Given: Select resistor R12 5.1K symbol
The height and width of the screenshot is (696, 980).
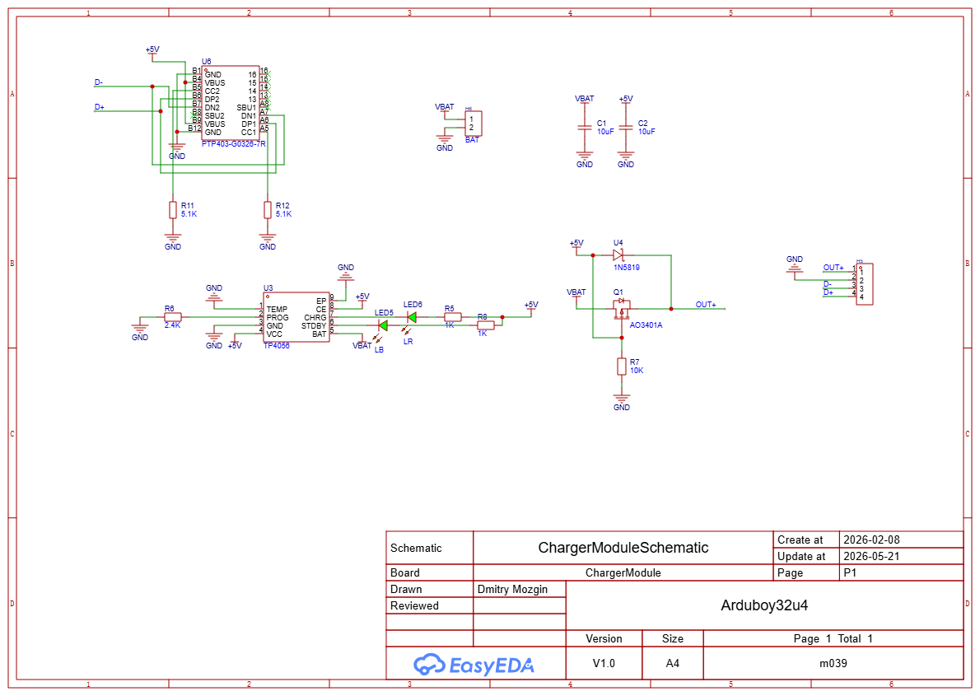Looking at the screenshot, I should [x=268, y=210].
